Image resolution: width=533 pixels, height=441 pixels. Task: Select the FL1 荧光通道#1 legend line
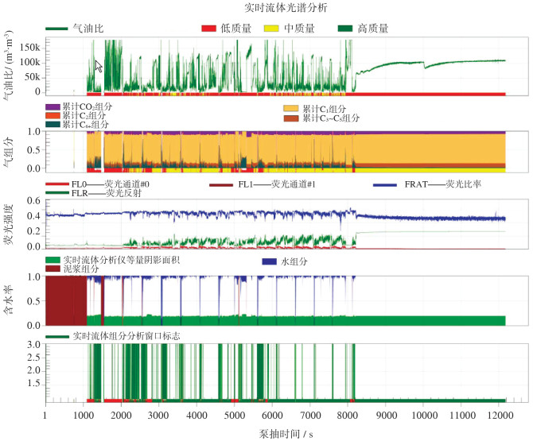coord(217,184)
